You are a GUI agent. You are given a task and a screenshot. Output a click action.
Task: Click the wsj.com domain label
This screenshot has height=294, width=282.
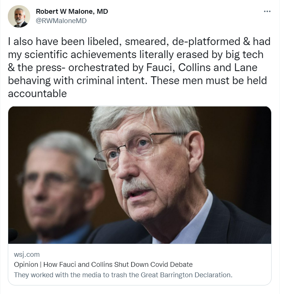[x=26, y=255]
